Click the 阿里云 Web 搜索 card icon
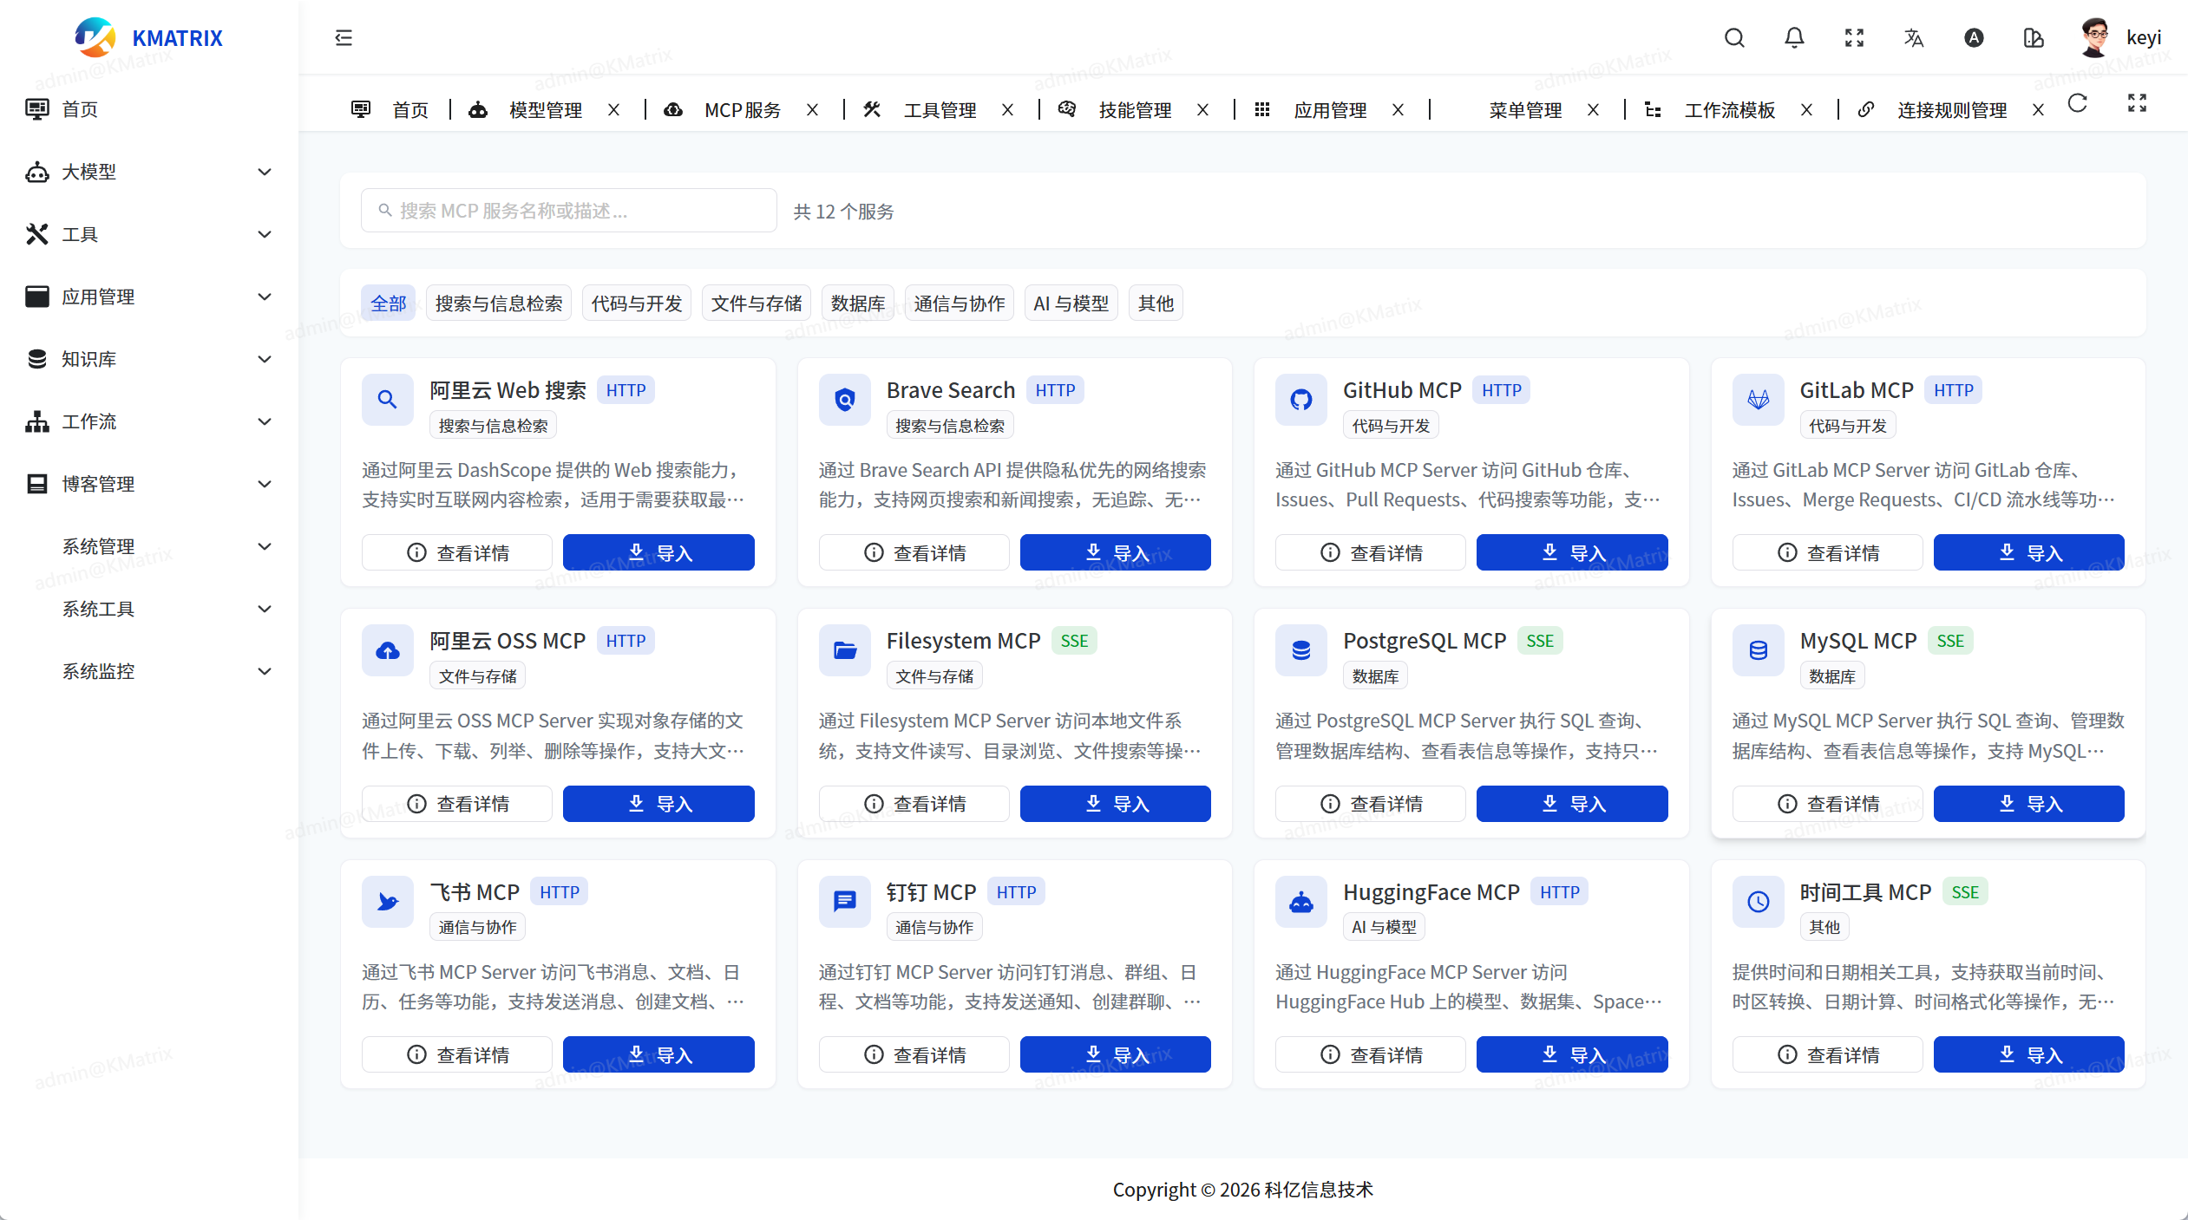The width and height of the screenshot is (2188, 1220). pos(388,400)
